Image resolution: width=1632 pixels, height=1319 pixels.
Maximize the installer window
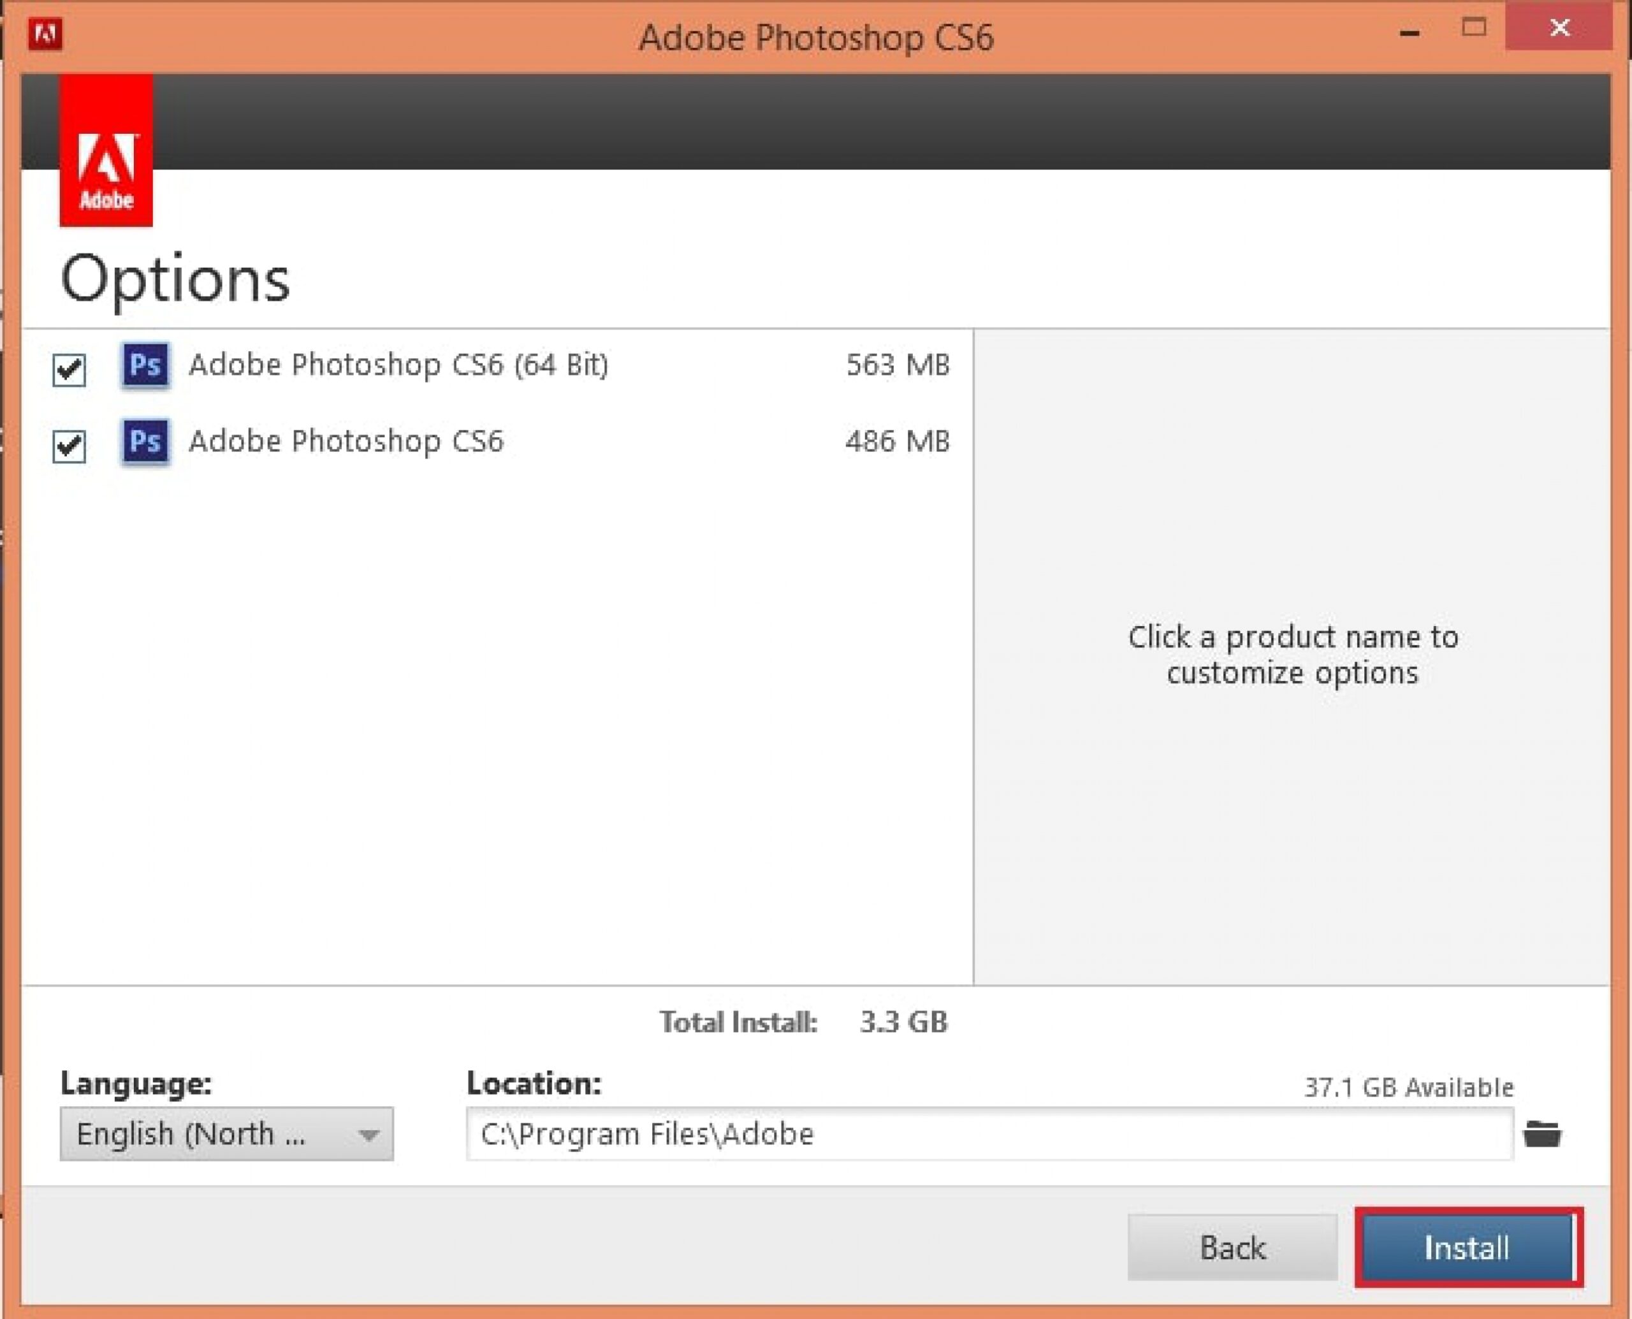[1474, 28]
